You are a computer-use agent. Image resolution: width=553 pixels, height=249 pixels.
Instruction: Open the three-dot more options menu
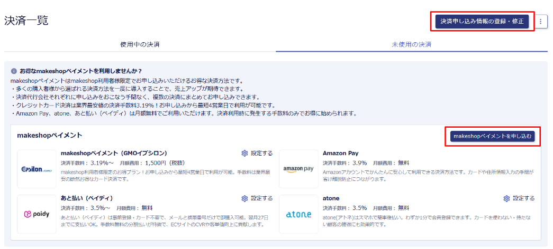coord(541,22)
